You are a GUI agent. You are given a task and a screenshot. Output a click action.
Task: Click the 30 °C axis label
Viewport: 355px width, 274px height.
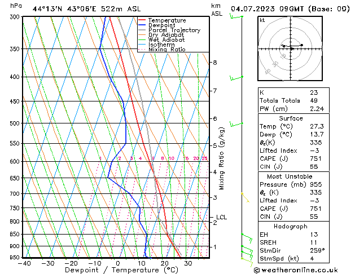(188, 263)
